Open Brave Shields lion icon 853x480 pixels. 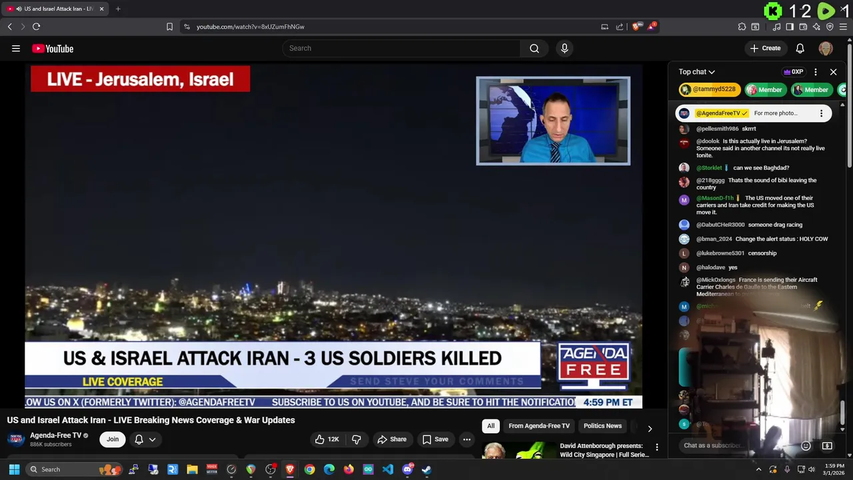pyautogui.click(x=636, y=27)
